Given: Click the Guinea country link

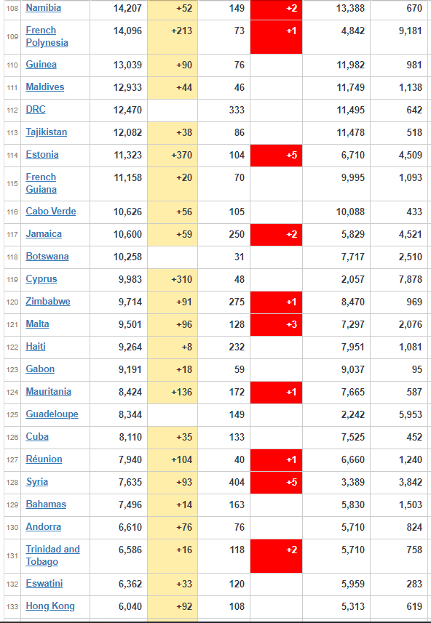Looking at the screenshot, I should pos(41,65).
